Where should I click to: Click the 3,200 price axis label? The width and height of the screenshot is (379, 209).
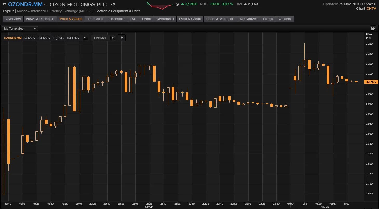click(x=369, y=64)
